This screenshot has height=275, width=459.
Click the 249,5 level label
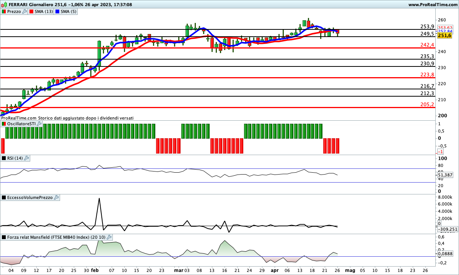pyautogui.click(x=427, y=34)
